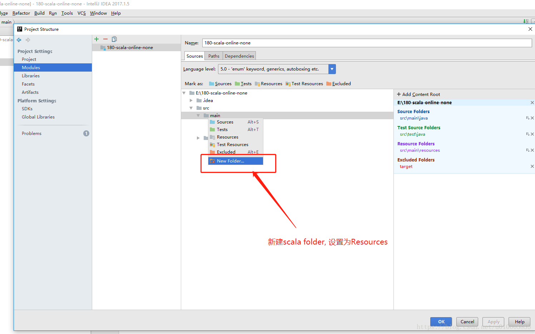Open the Build menu
The image size is (535, 334).
(x=39, y=13)
